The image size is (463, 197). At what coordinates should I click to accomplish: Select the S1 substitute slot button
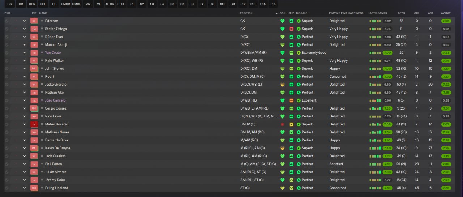[x=132, y=4]
